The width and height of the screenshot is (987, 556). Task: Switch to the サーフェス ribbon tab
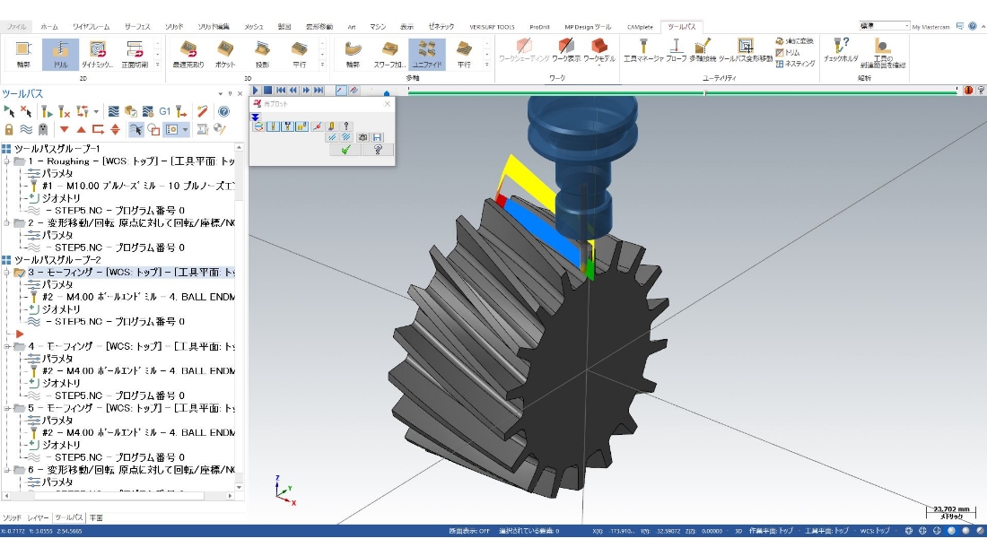coord(137,27)
